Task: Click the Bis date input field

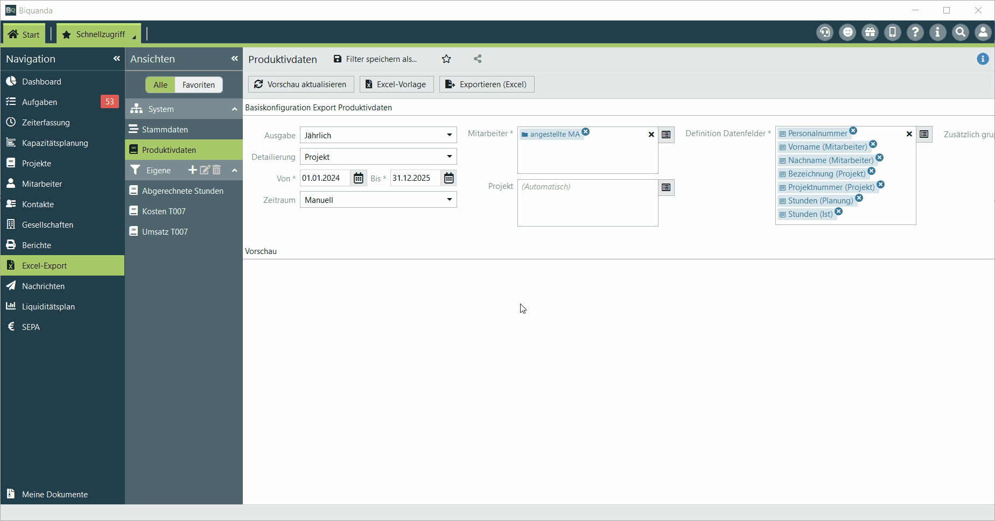Action: pyautogui.click(x=415, y=178)
